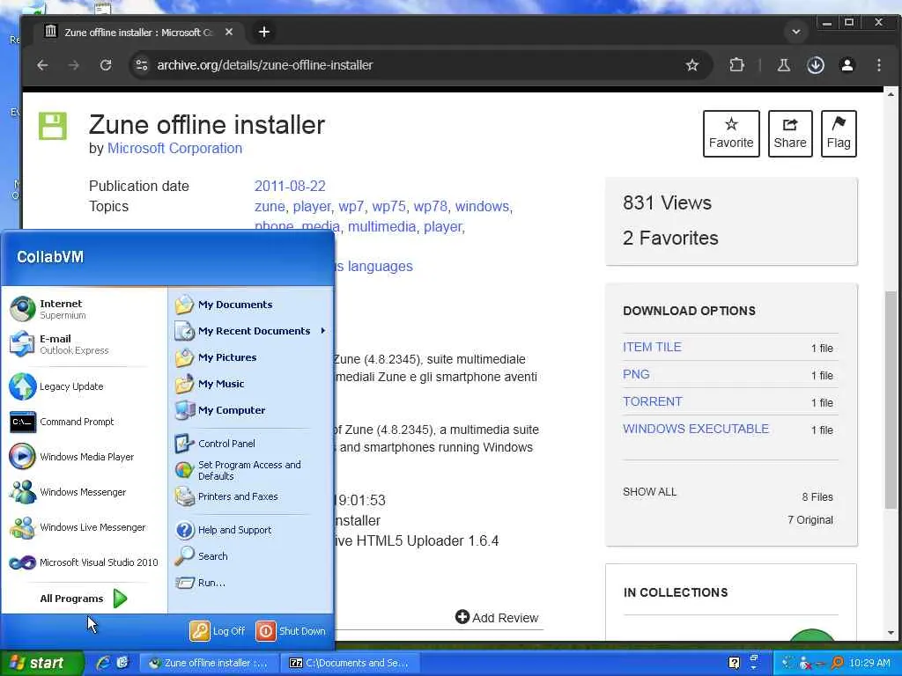Click the floppy disk software item icon

coord(52,126)
